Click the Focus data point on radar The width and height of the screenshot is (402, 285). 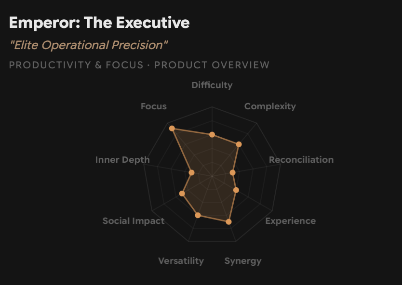click(x=172, y=129)
